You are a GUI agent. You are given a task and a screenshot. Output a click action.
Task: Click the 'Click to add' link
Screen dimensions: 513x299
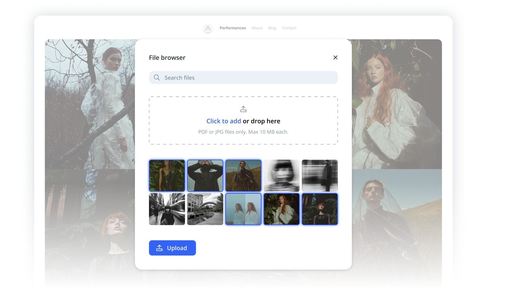[x=223, y=121]
